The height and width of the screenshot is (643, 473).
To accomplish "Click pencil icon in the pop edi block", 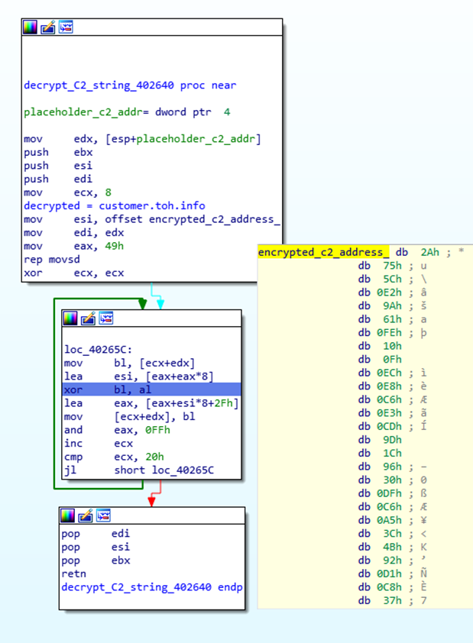I will point(86,515).
